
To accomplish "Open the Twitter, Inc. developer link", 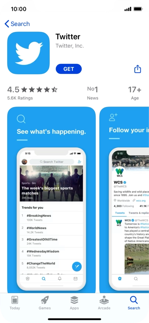I will click(70, 46).
